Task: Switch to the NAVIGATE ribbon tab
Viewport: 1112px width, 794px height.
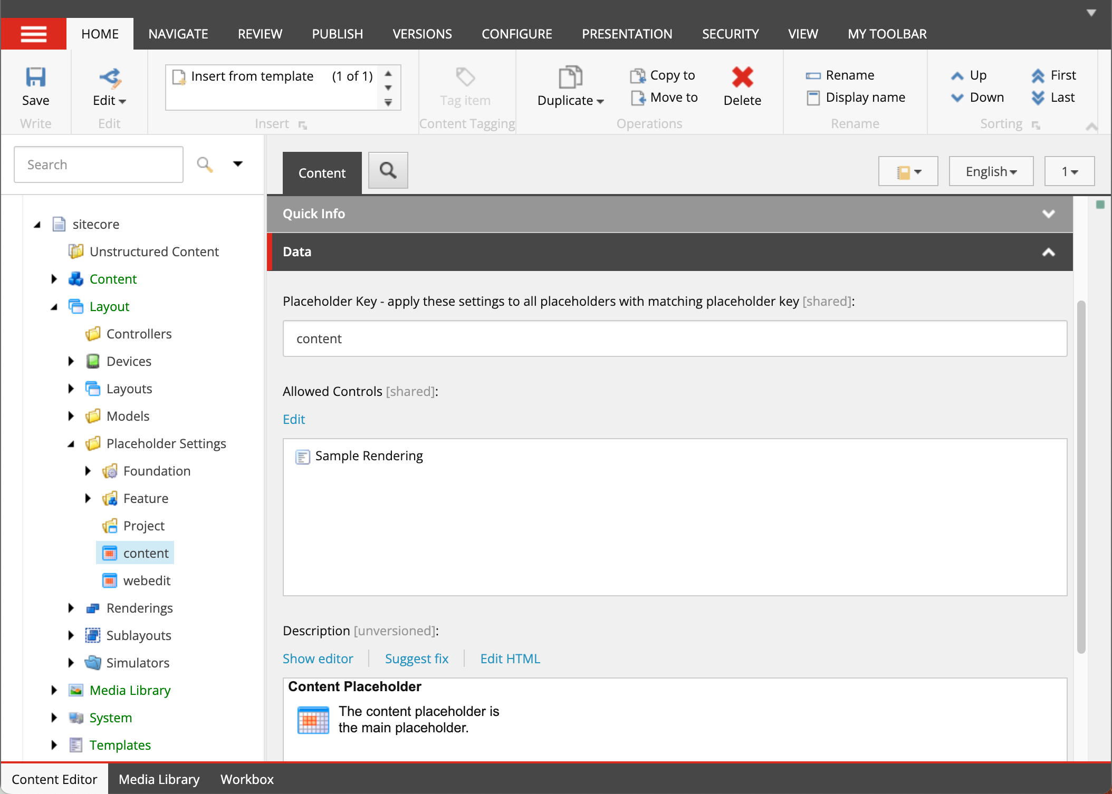Action: click(178, 34)
